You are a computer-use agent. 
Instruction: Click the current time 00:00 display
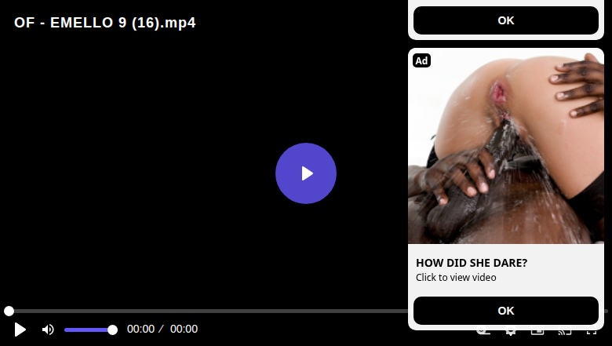(x=141, y=329)
